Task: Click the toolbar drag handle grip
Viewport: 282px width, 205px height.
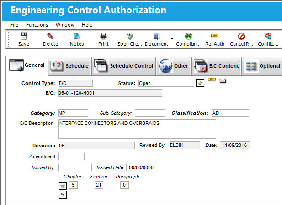Action: (x=8, y=39)
